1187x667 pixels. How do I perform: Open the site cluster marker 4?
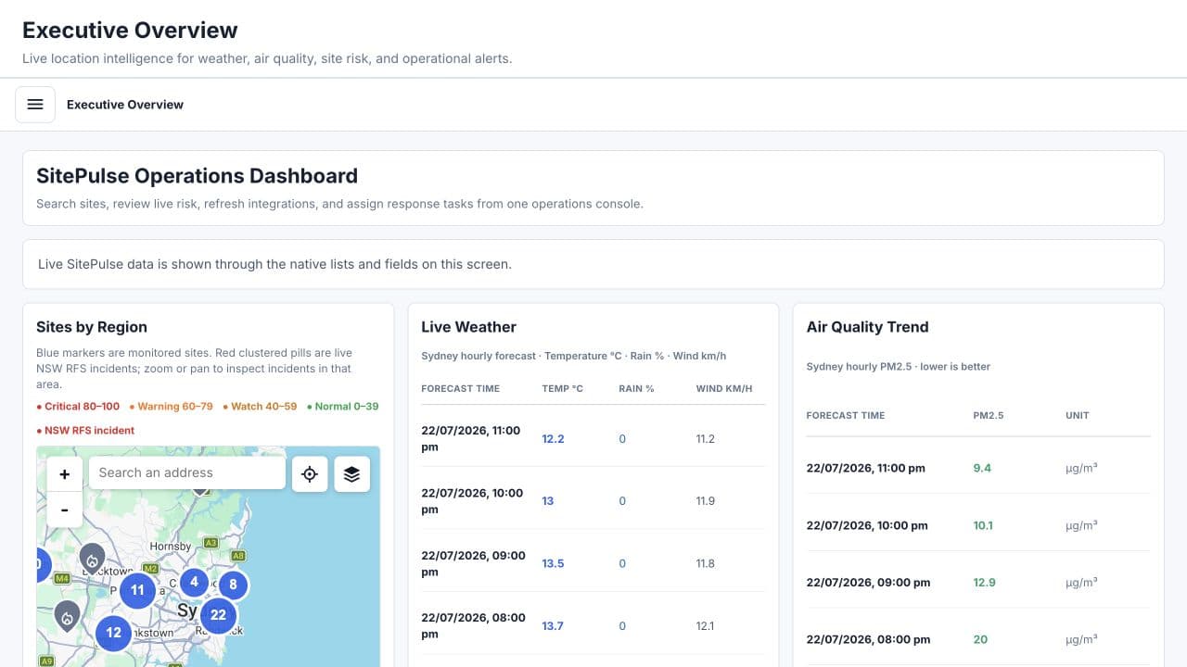coord(194,583)
